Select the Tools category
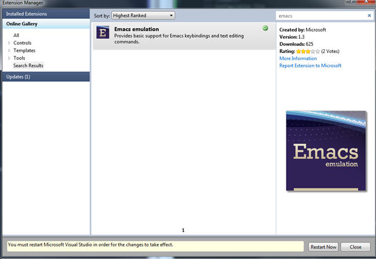 coord(19,58)
